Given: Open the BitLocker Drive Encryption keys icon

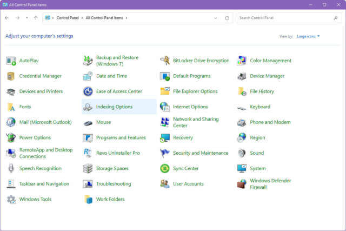Looking at the screenshot, I should tap(165, 61).
